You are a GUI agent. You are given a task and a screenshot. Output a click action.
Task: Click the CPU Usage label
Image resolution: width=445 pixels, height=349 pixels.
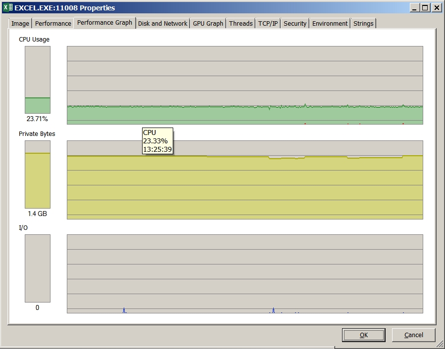34,40
